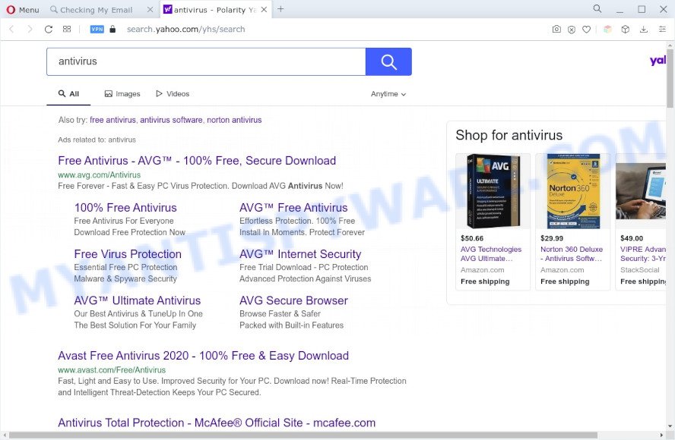Click the address bar URL
This screenshot has height=440, width=675.
(186, 30)
